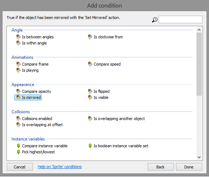This screenshot has height=177, width=209.
Task: Click the scrollbar down arrow
Action: coord(199,157)
